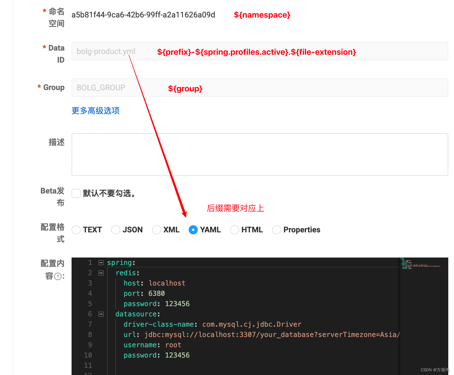Click the 'host: localhost' line in editor

pos(155,283)
